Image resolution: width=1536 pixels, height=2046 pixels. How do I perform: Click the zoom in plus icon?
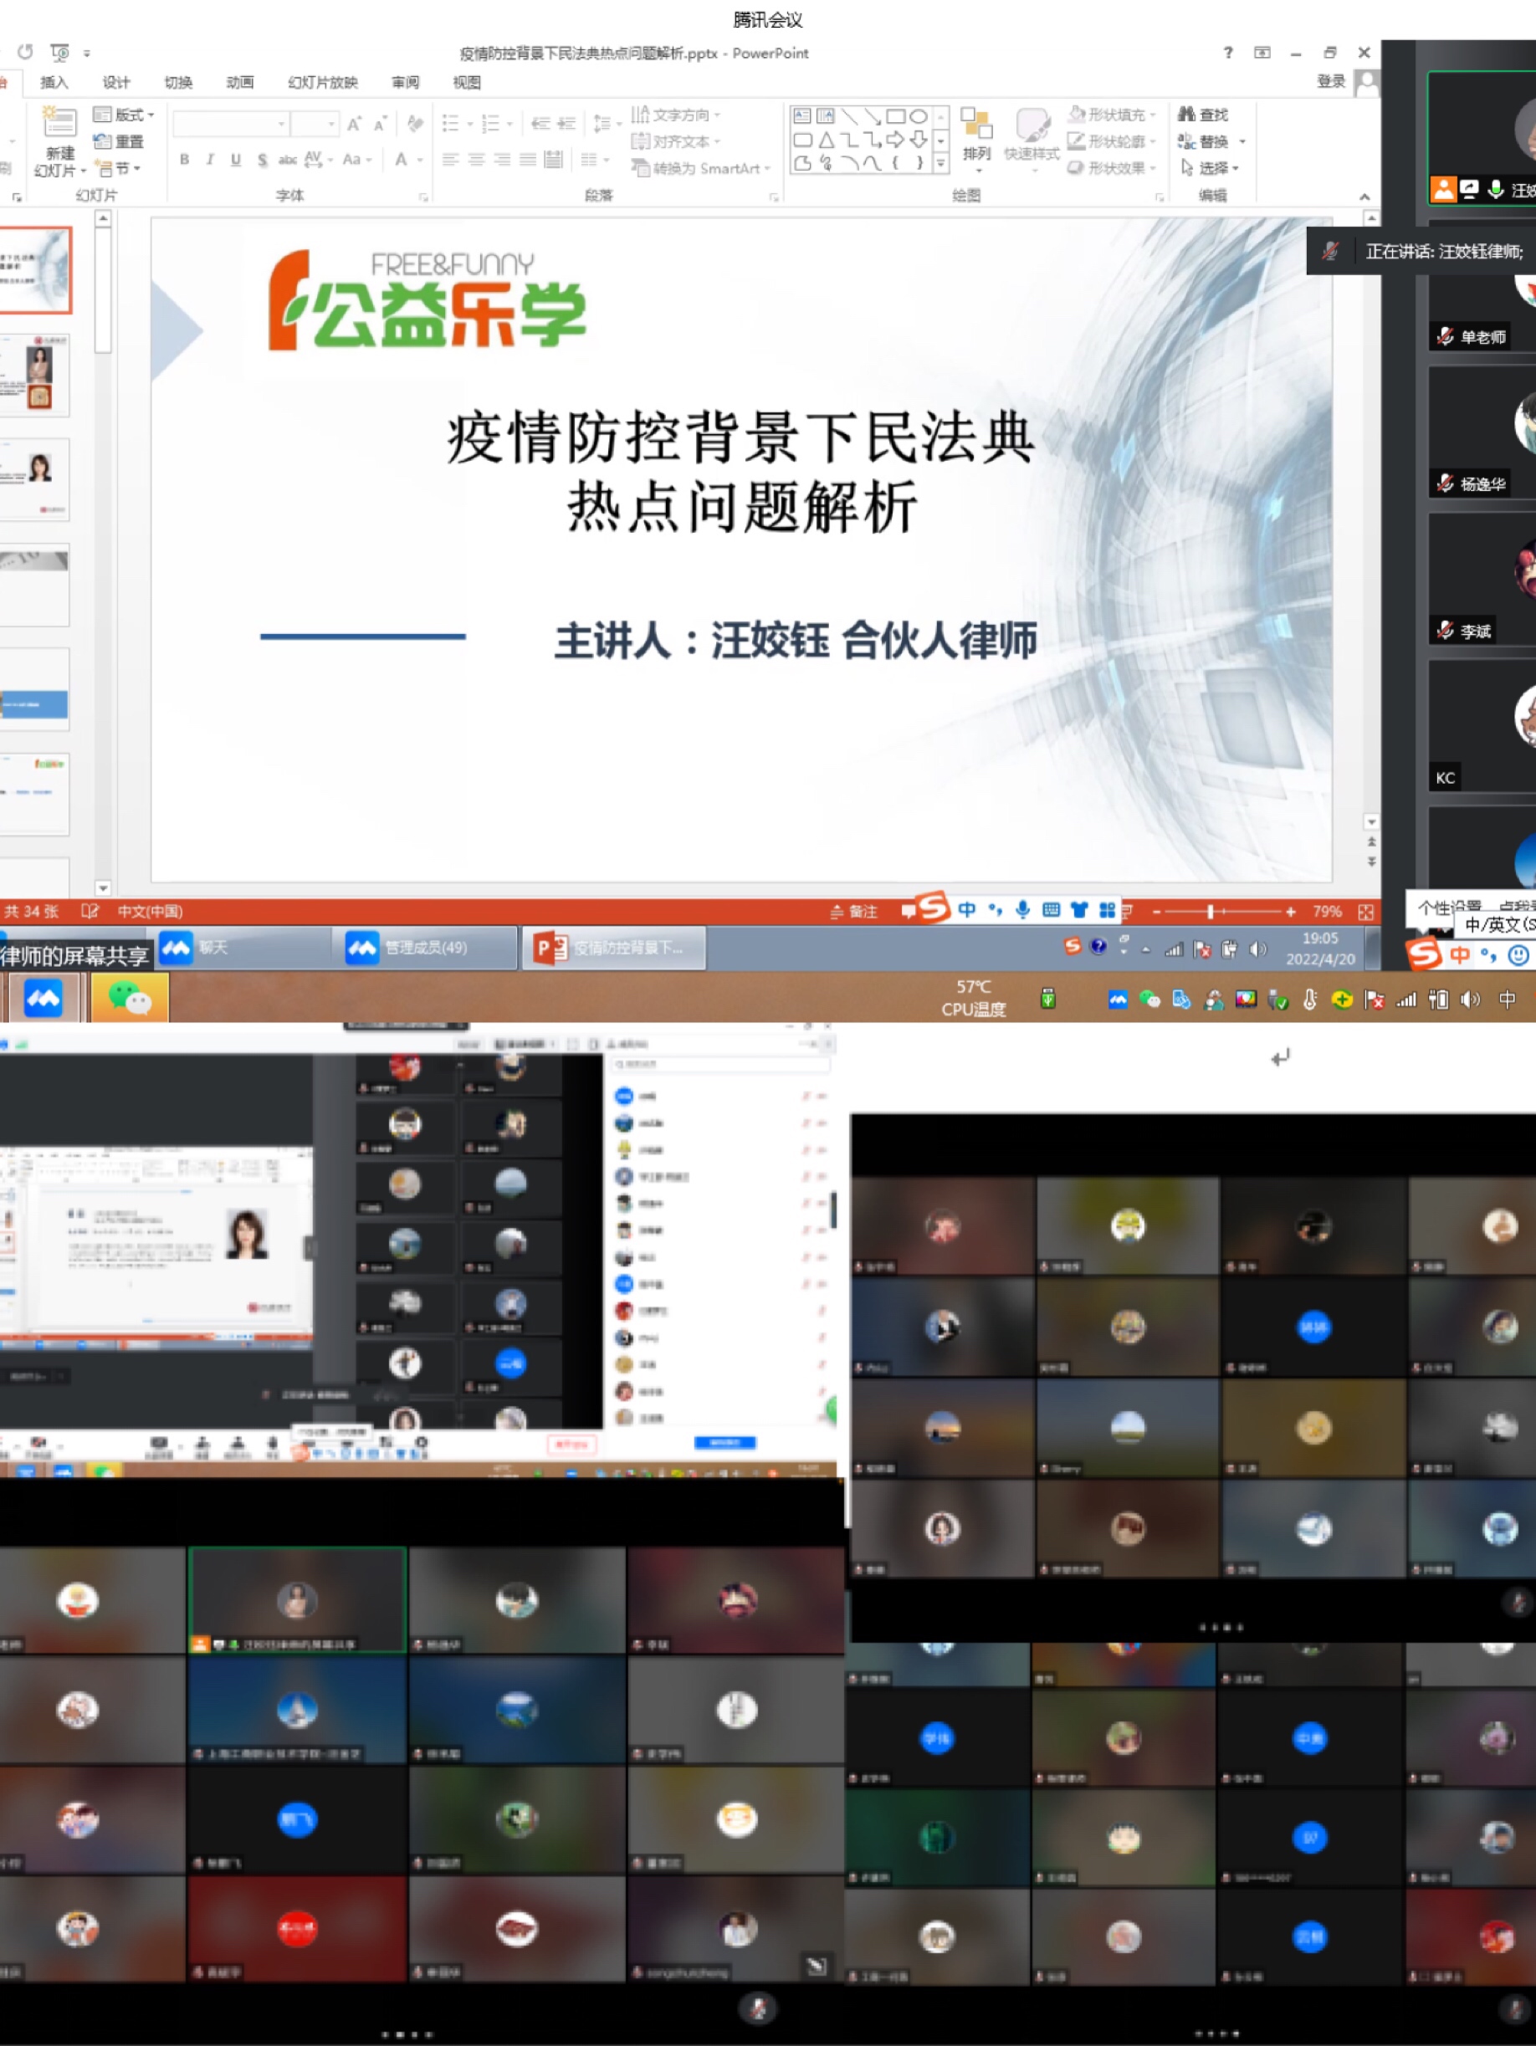(1291, 912)
